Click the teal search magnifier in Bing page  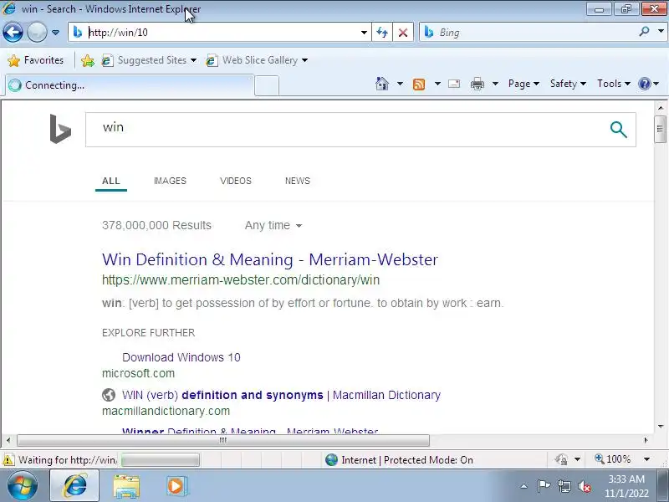(618, 130)
